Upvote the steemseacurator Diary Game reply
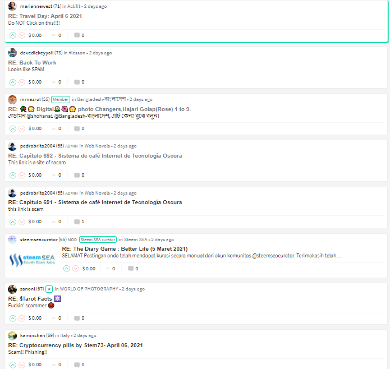 tap(66, 269)
